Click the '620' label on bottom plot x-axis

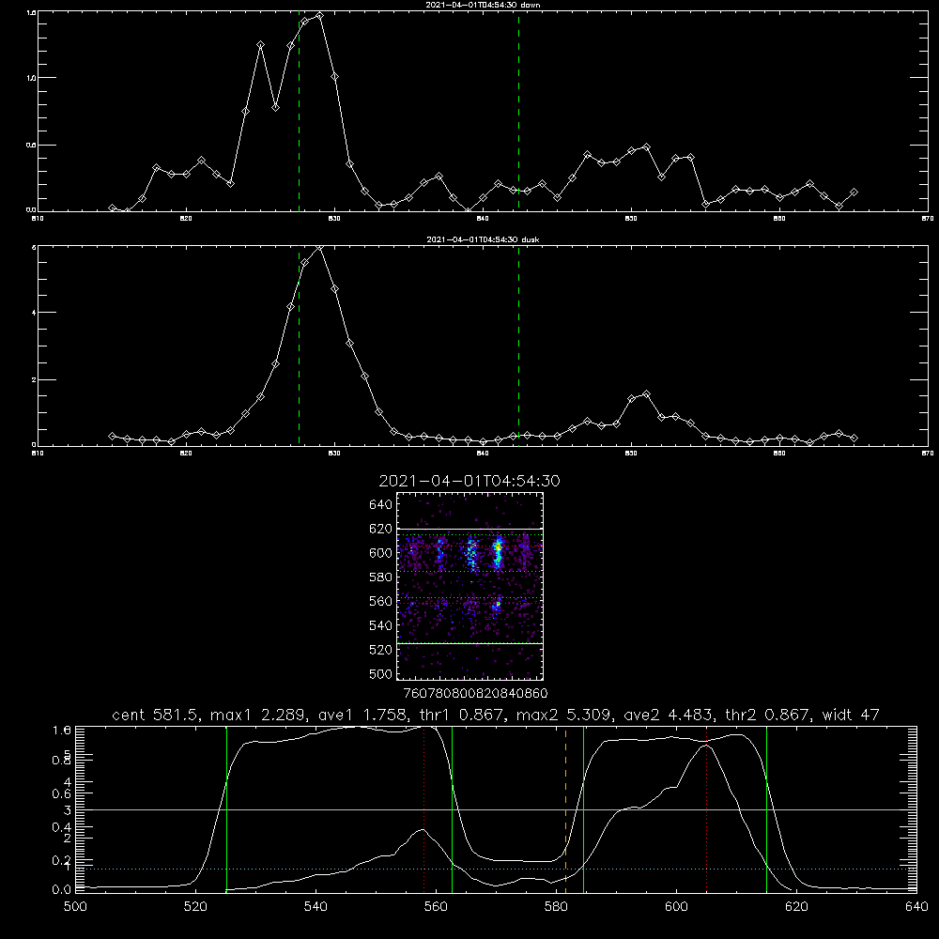point(796,907)
